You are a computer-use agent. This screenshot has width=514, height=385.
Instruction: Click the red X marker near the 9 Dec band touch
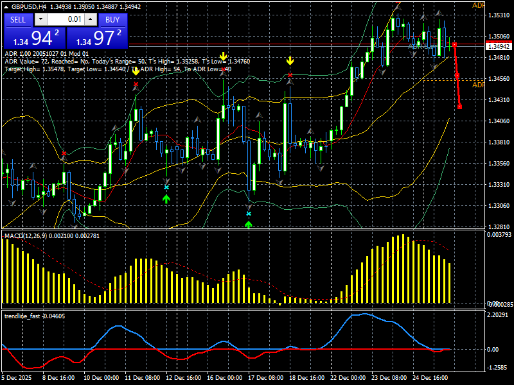[x=64, y=153]
